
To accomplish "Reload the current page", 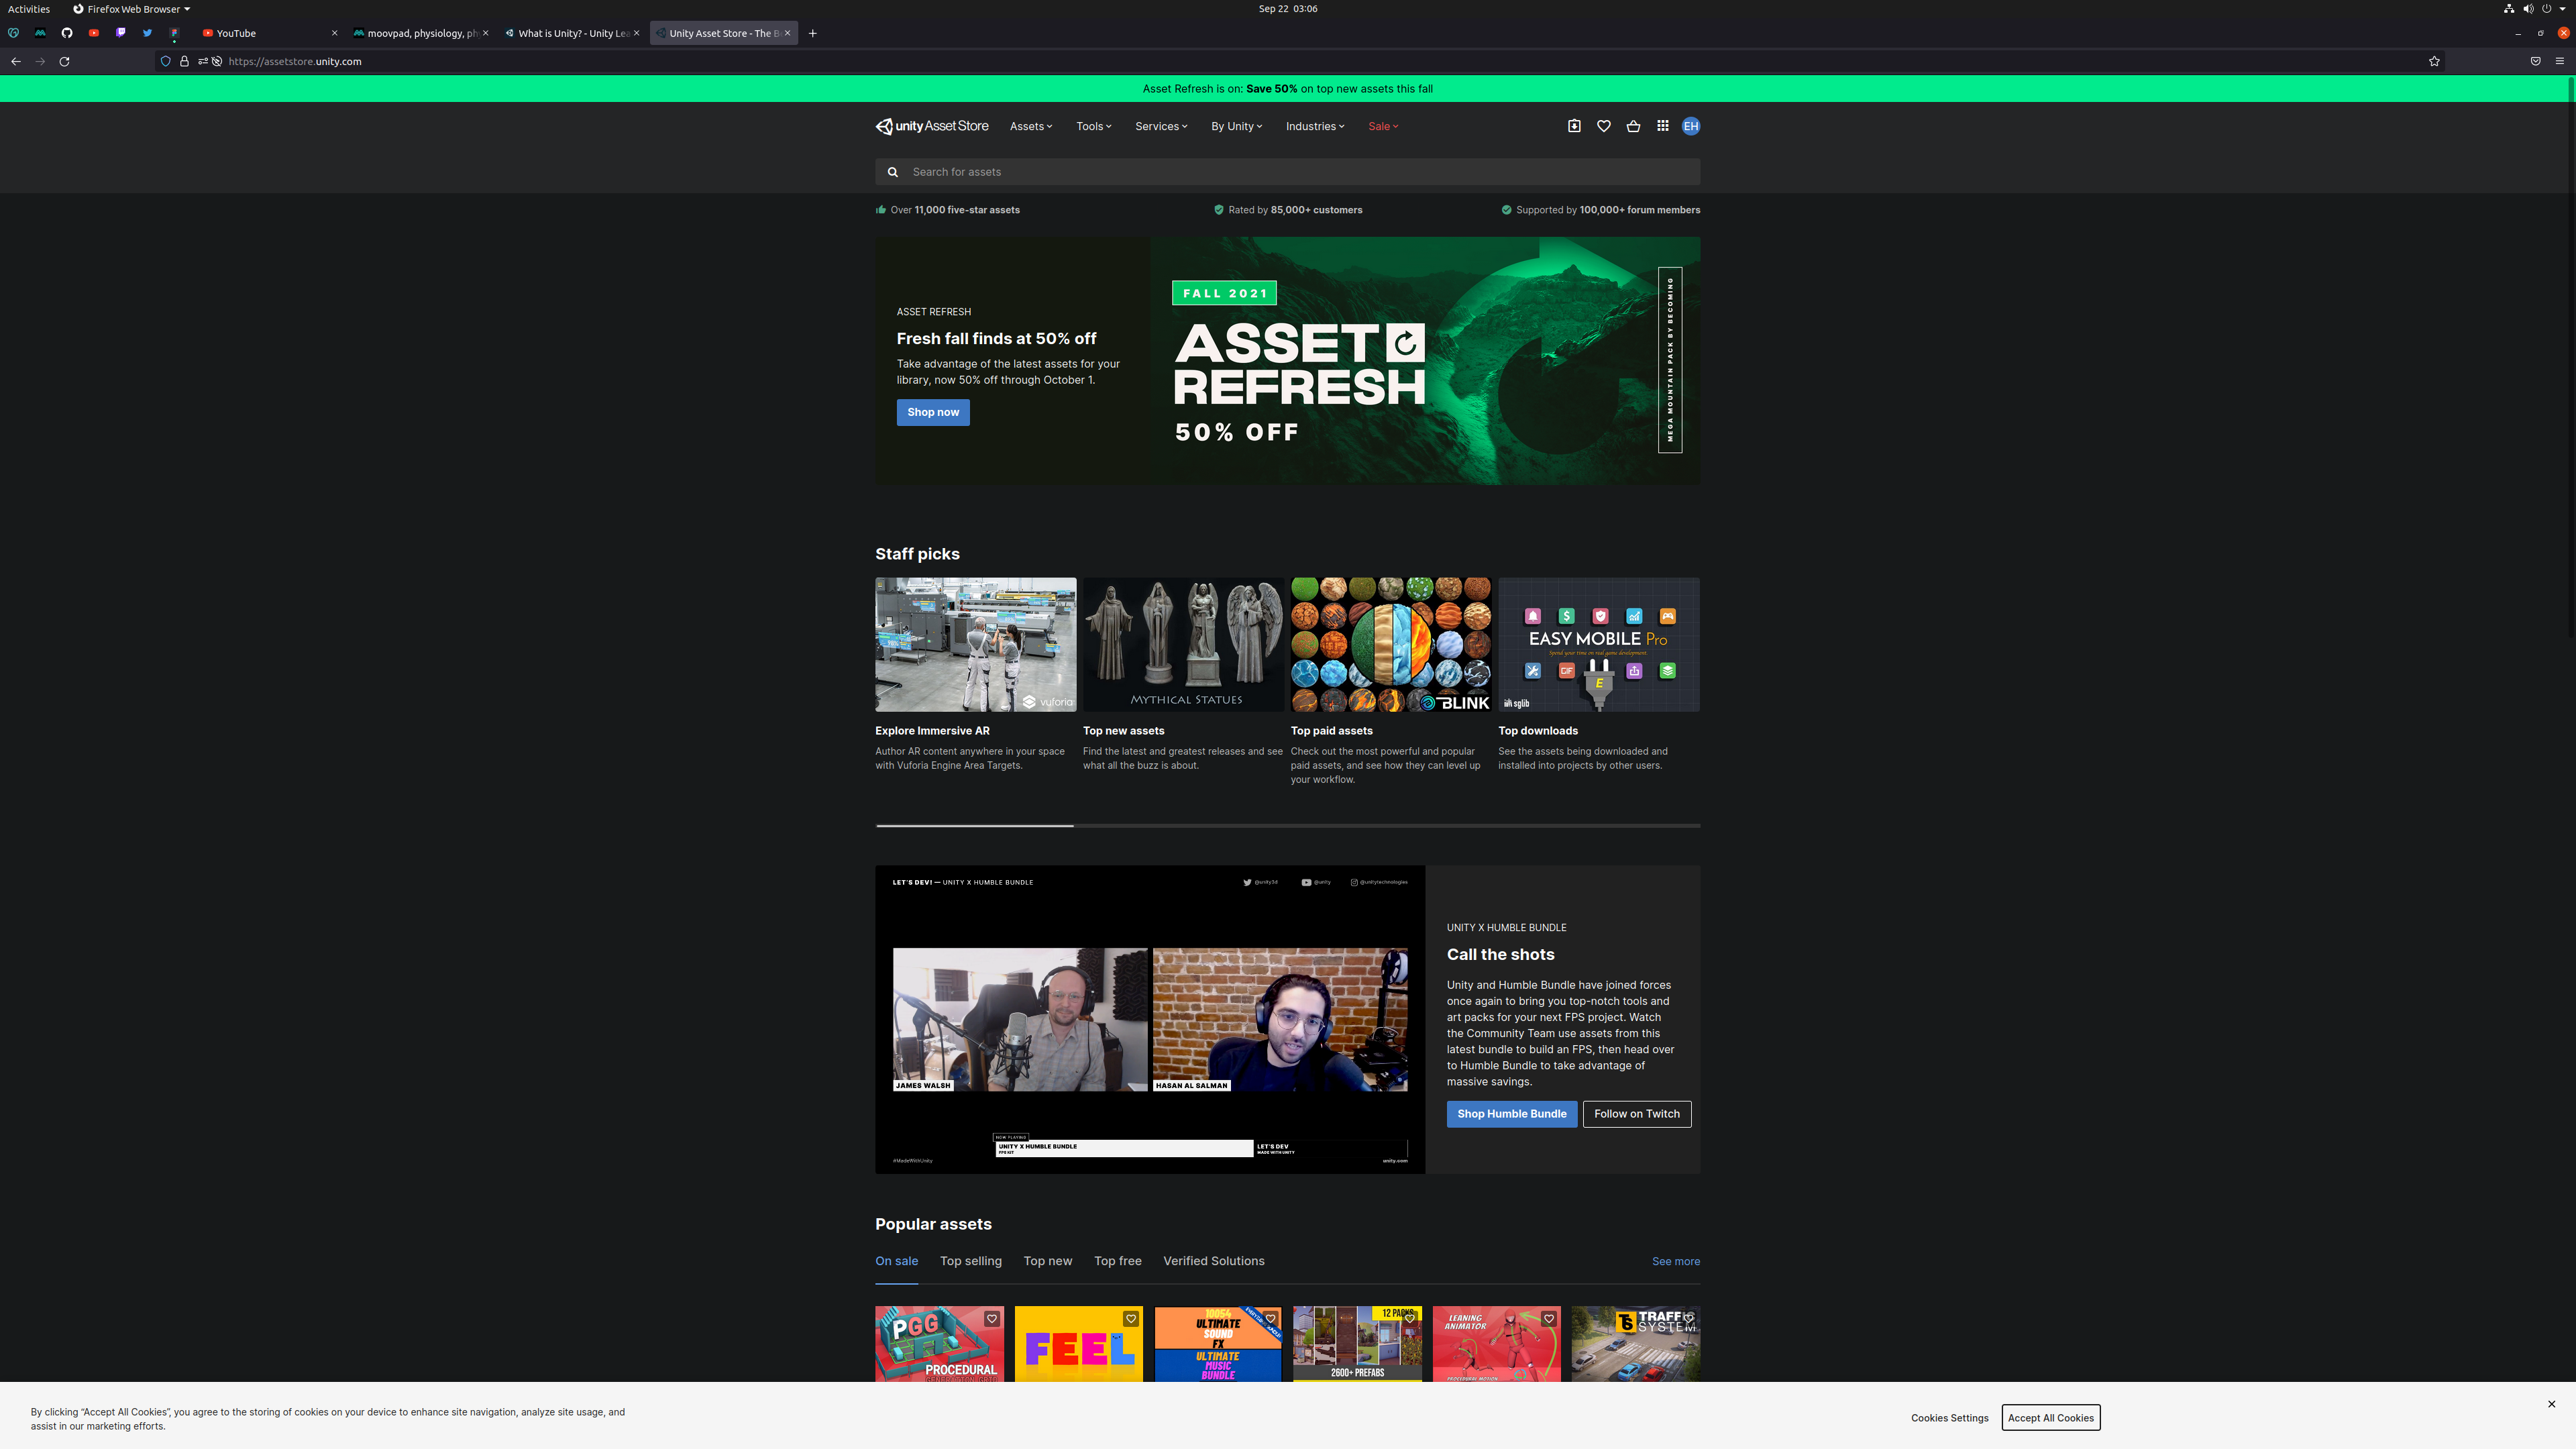I will coord(65,61).
